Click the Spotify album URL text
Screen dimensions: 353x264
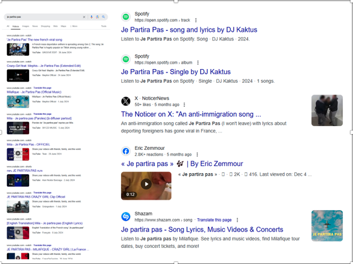click(x=164, y=62)
